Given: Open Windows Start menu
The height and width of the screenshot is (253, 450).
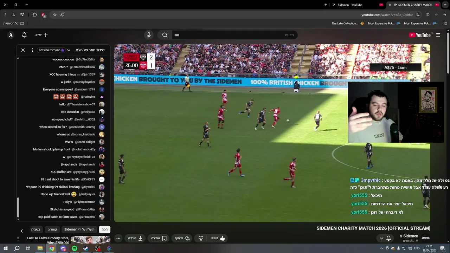Looking at the screenshot, I should [x=6, y=248].
